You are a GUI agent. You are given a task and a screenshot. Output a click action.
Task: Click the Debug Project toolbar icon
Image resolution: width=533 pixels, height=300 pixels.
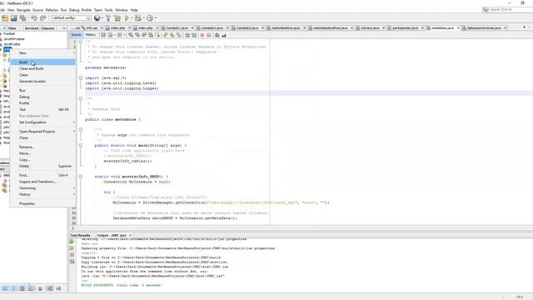click(137, 18)
